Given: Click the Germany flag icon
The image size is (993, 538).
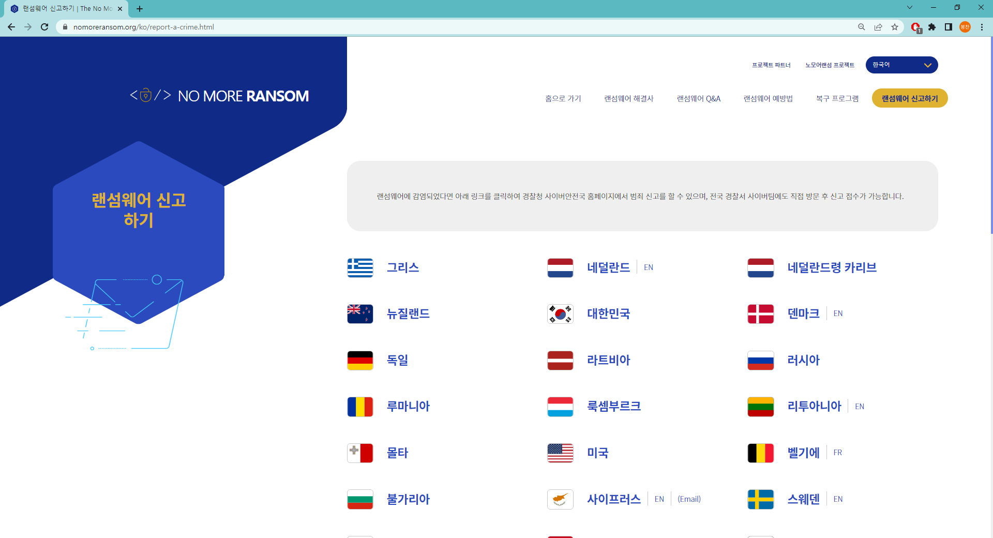Looking at the screenshot, I should (x=360, y=360).
